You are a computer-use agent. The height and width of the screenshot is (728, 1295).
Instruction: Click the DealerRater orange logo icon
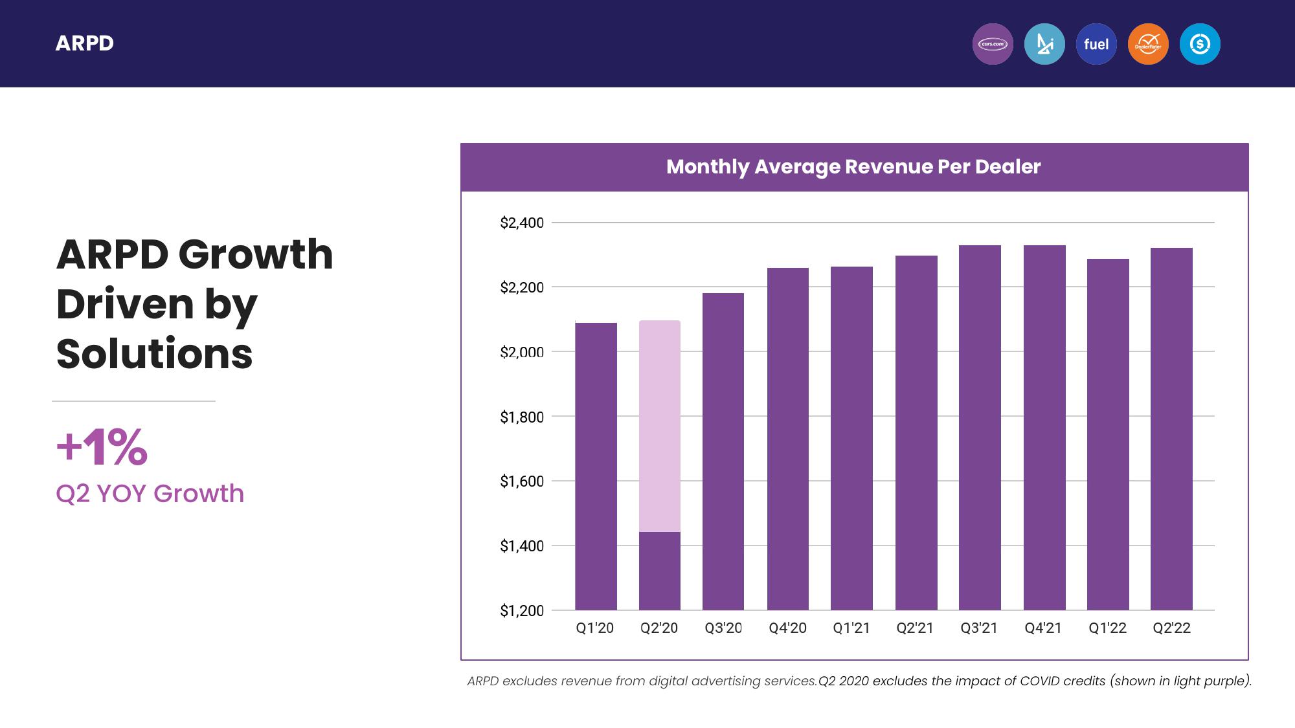[1148, 44]
